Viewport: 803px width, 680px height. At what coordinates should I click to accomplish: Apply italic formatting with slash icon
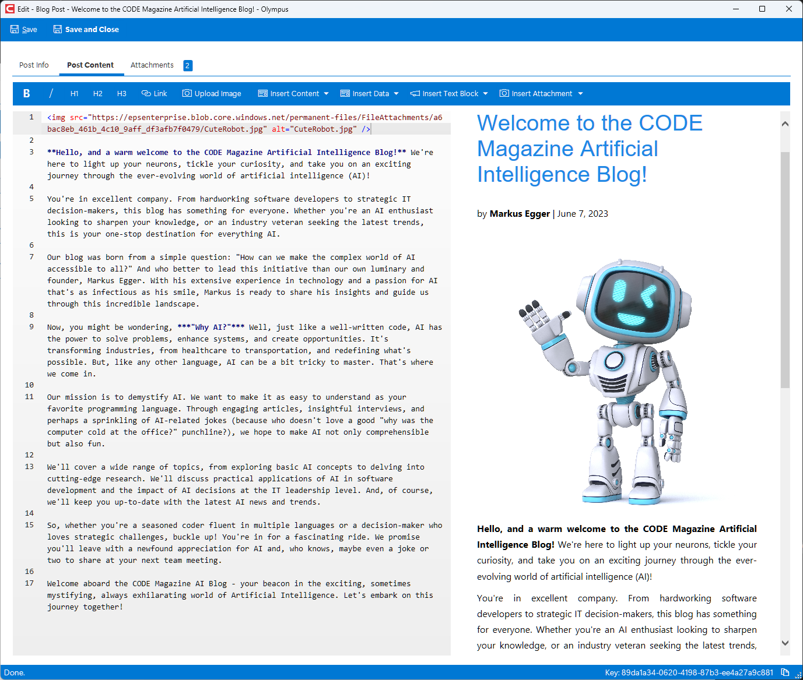tap(51, 94)
